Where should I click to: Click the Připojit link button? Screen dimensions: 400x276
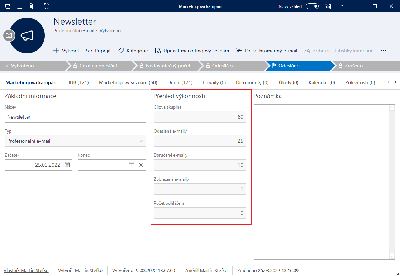coord(99,51)
